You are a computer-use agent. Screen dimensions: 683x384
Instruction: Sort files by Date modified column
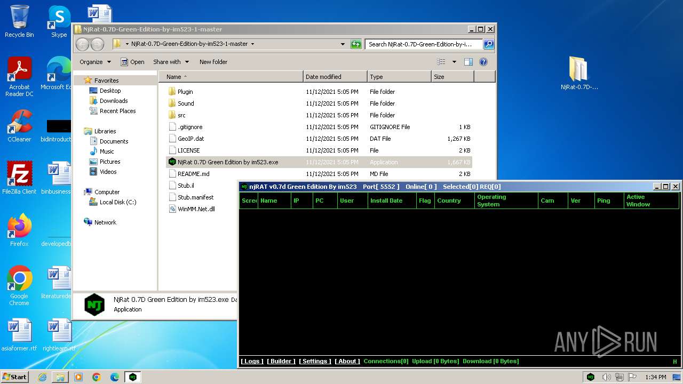click(x=335, y=77)
